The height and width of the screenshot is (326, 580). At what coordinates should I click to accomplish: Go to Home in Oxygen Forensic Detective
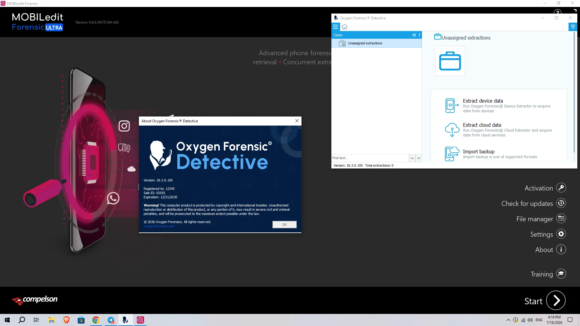click(344, 27)
